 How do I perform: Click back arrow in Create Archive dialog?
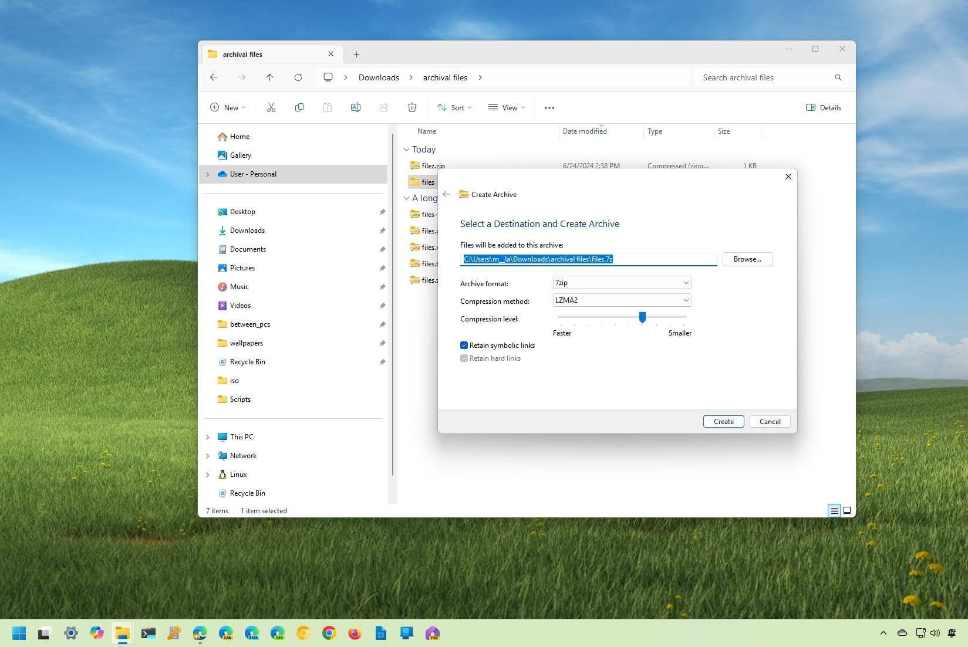pyautogui.click(x=446, y=194)
